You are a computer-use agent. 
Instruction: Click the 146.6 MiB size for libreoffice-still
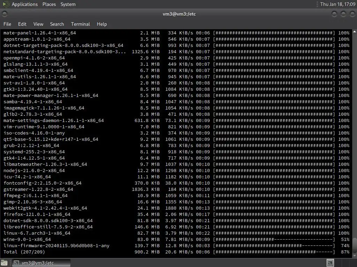coord(147,227)
